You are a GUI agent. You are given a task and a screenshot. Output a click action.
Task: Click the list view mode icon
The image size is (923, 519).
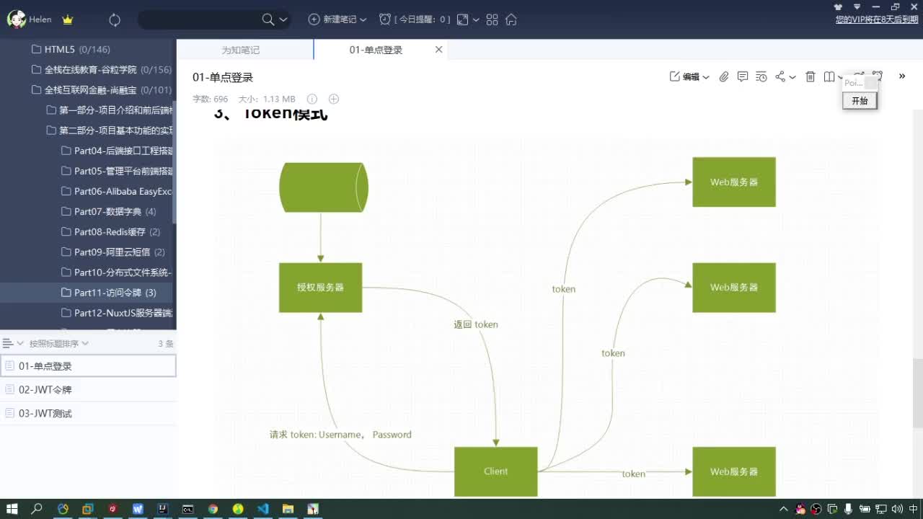[x=8, y=343]
